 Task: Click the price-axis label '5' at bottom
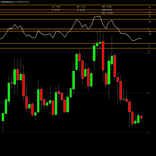148,133
